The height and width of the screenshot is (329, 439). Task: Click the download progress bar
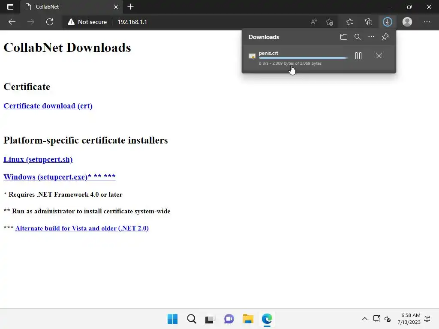[x=303, y=58]
